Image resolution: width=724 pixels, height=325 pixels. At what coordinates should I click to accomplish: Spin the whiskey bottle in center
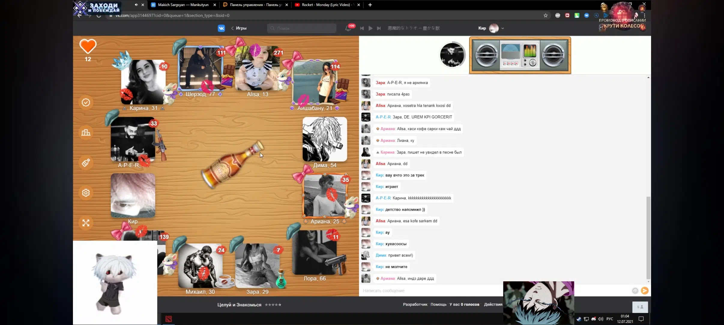(232, 165)
